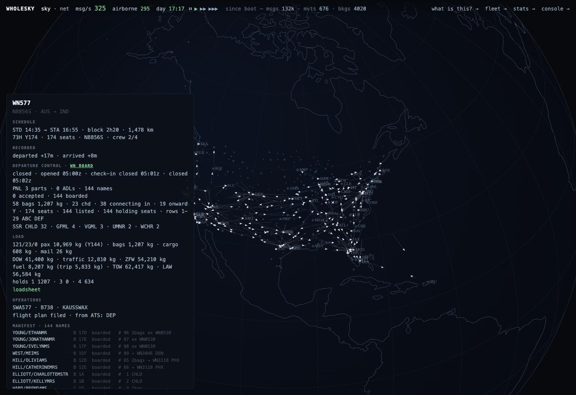Image resolution: width=576 pixels, height=395 pixels.
Task: Select manifest row YOUNG/EVELYNMS
Action: (x=100, y=346)
